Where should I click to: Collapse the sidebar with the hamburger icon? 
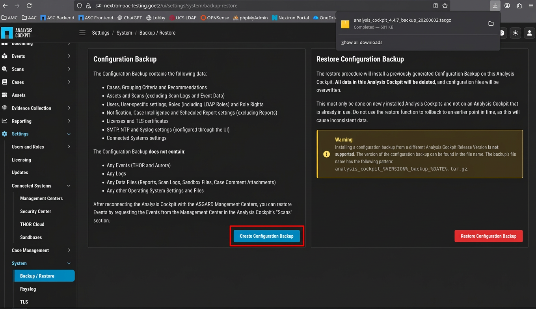(x=82, y=33)
